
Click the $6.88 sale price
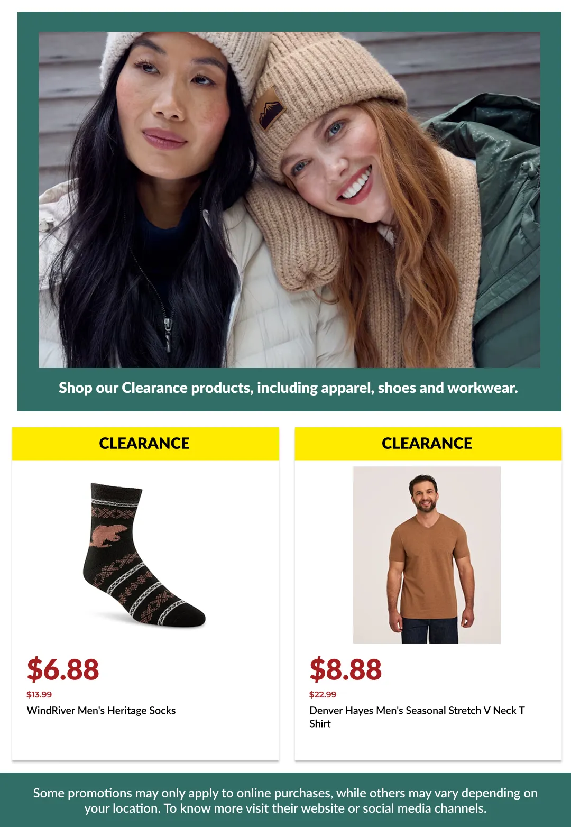[x=63, y=669]
